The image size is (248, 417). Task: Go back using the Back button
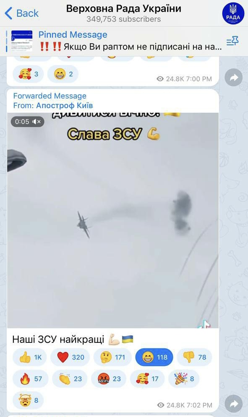pos(21,13)
